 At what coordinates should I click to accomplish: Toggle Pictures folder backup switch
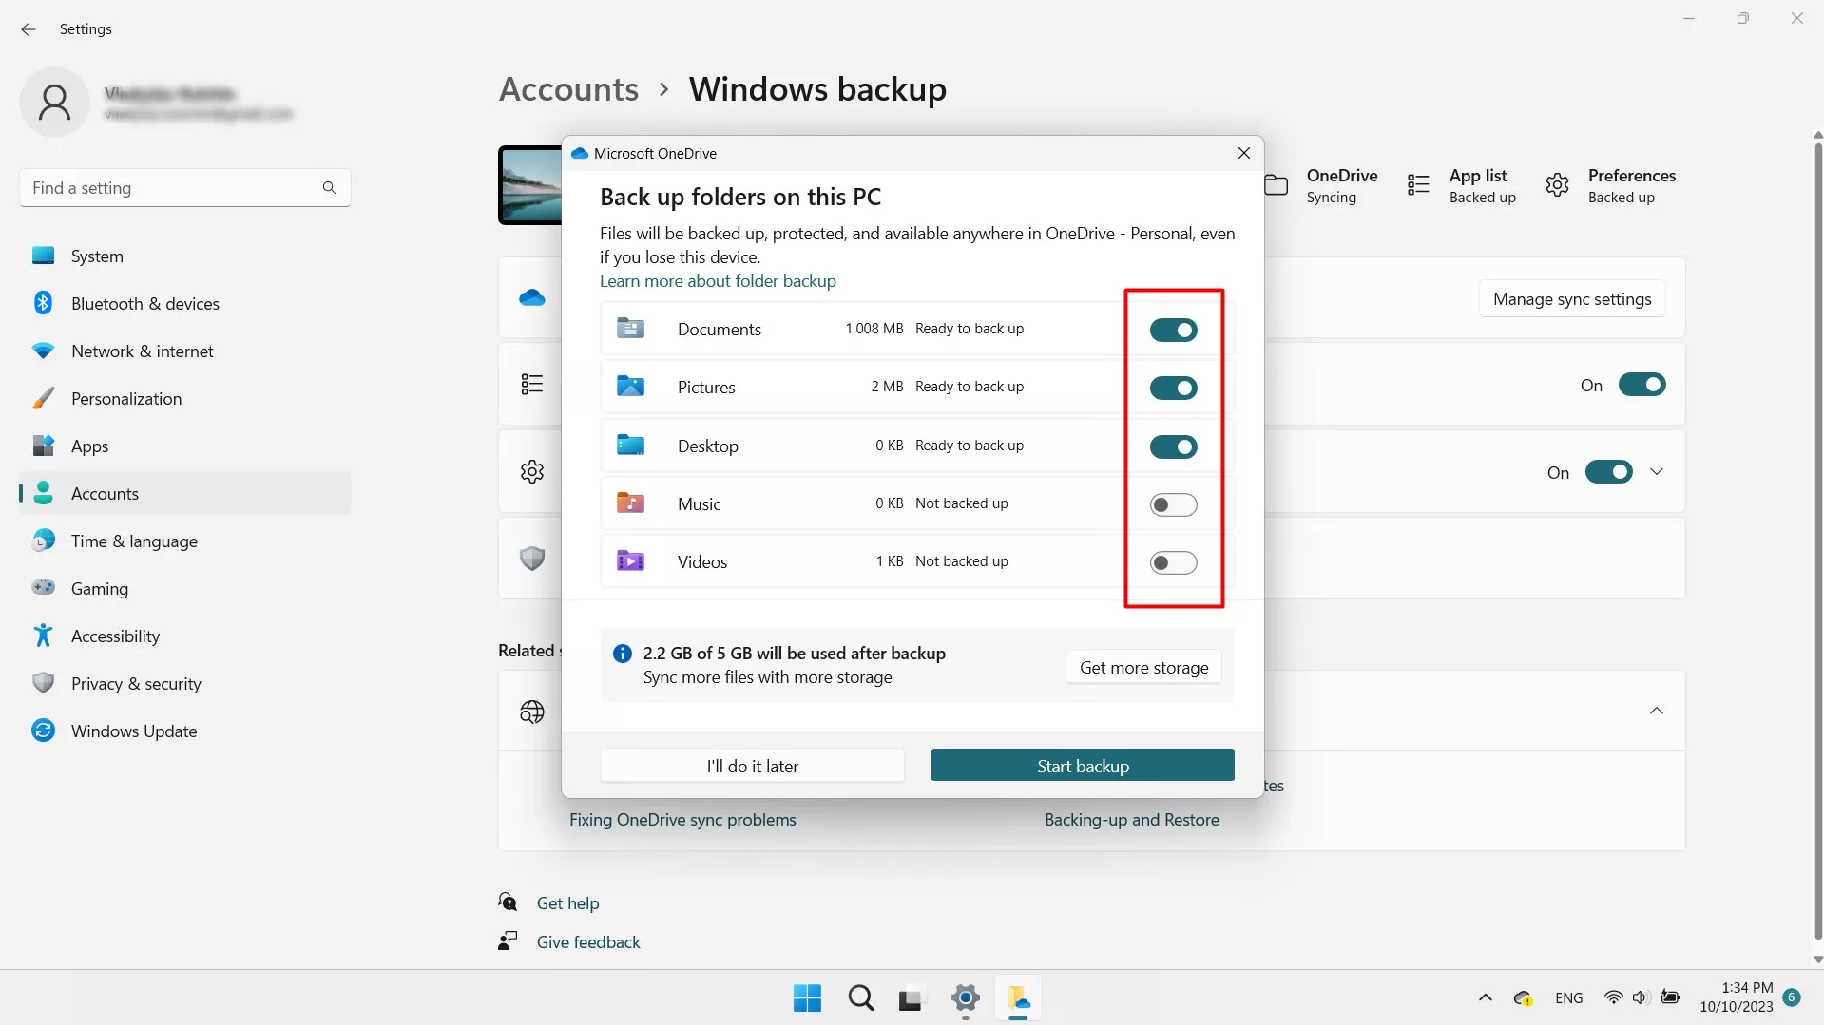click(x=1173, y=388)
